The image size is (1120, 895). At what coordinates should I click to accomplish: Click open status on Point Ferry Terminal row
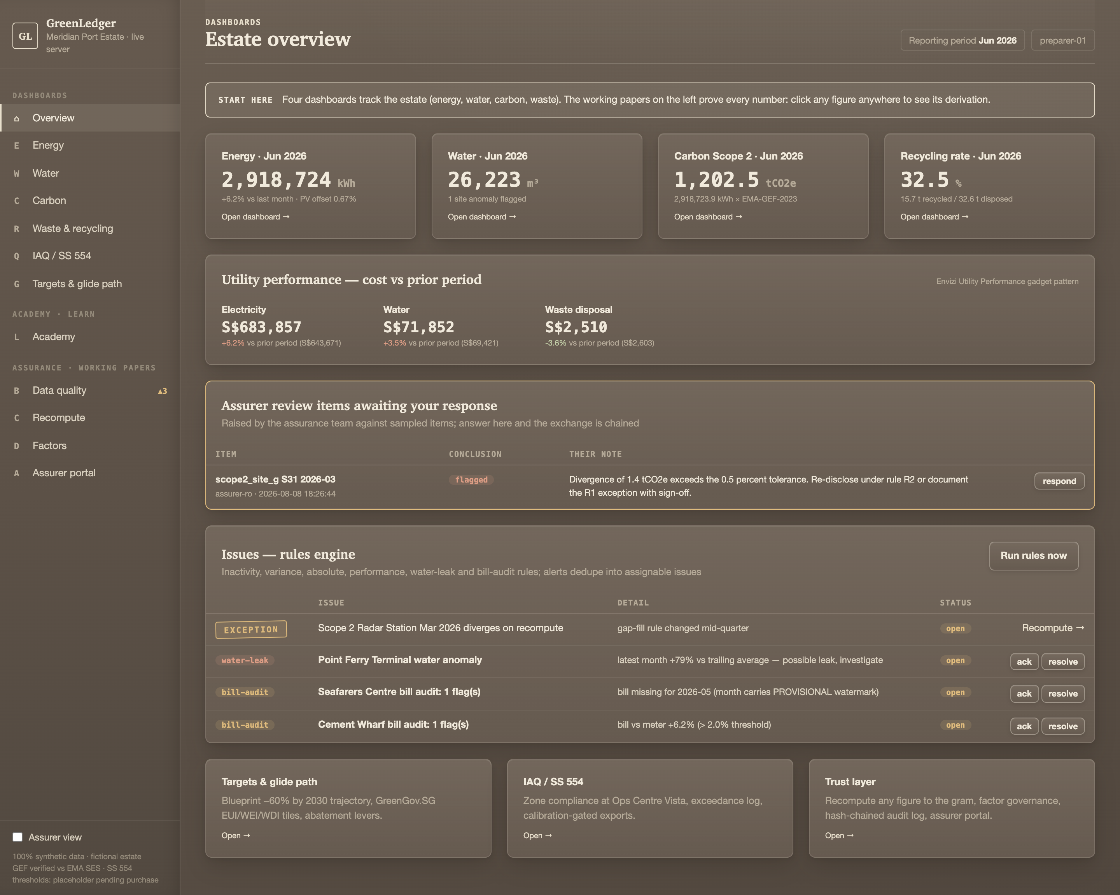pos(955,660)
